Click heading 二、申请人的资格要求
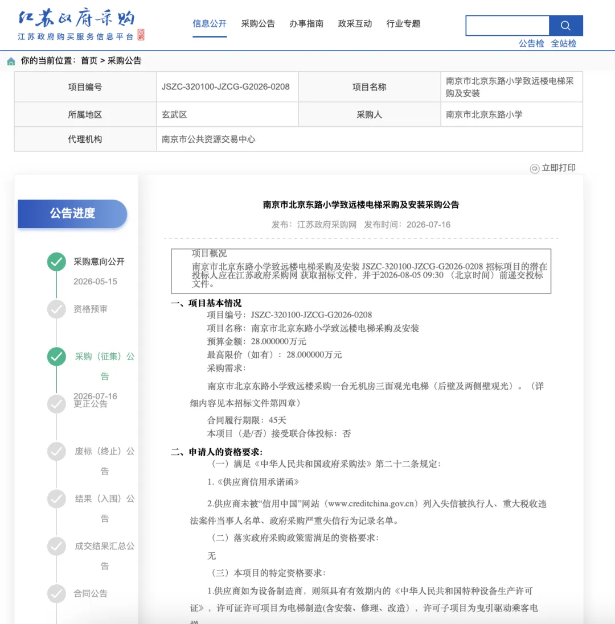Image resolution: width=615 pixels, height=624 pixels. click(217, 452)
